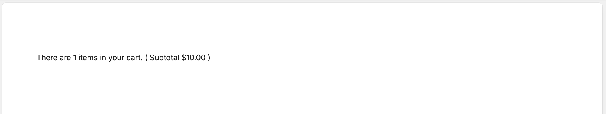Click the "Subtotal" label
Image resolution: width=606 pixels, height=114 pixels.
(x=164, y=58)
